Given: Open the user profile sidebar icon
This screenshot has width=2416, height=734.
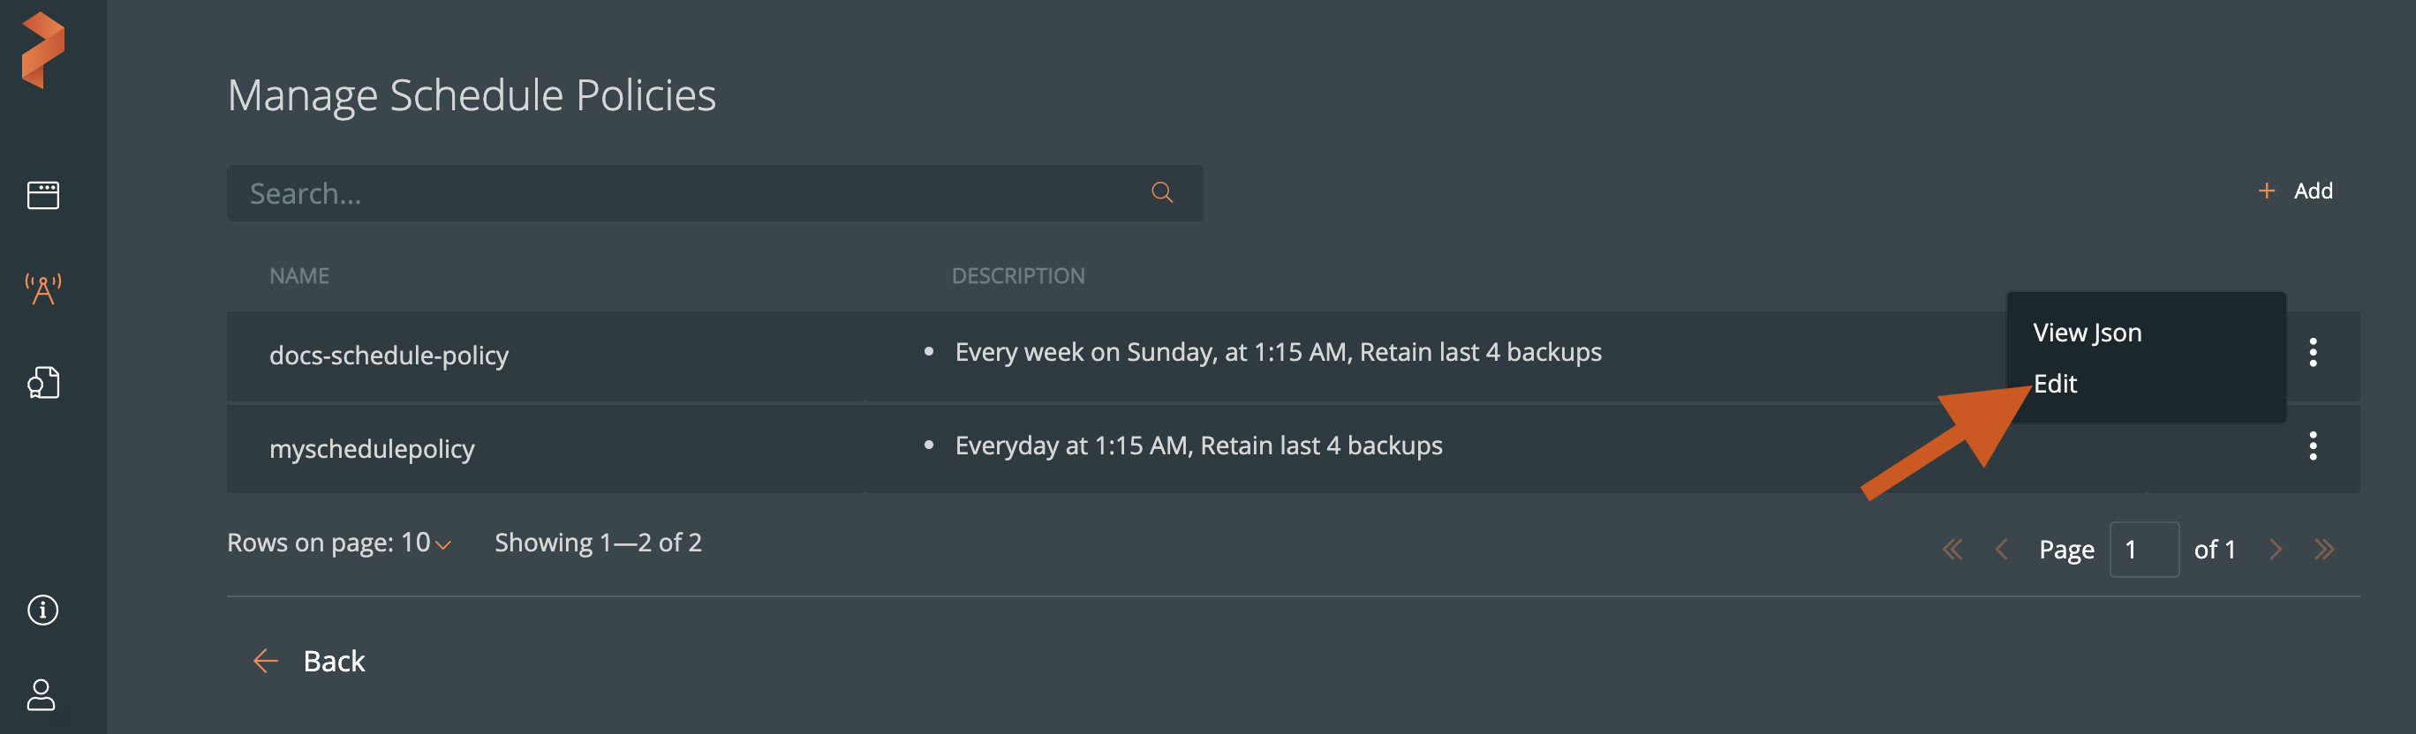Looking at the screenshot, I should (42, 694).
